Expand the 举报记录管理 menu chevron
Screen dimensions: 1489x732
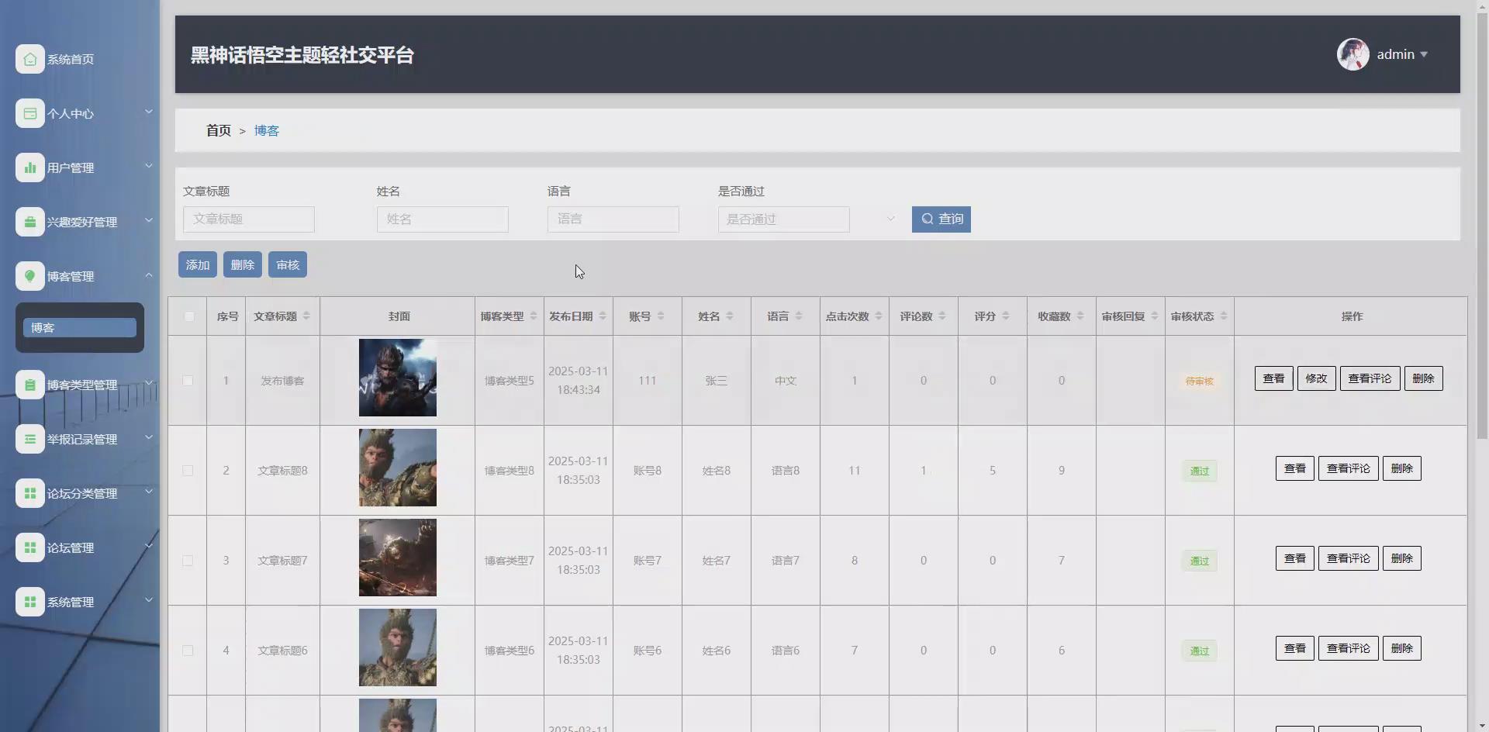pyautogui.click(x=148, y=437)
